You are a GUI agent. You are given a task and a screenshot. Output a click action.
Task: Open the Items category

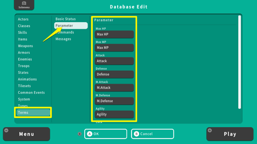tap(23, 39)
